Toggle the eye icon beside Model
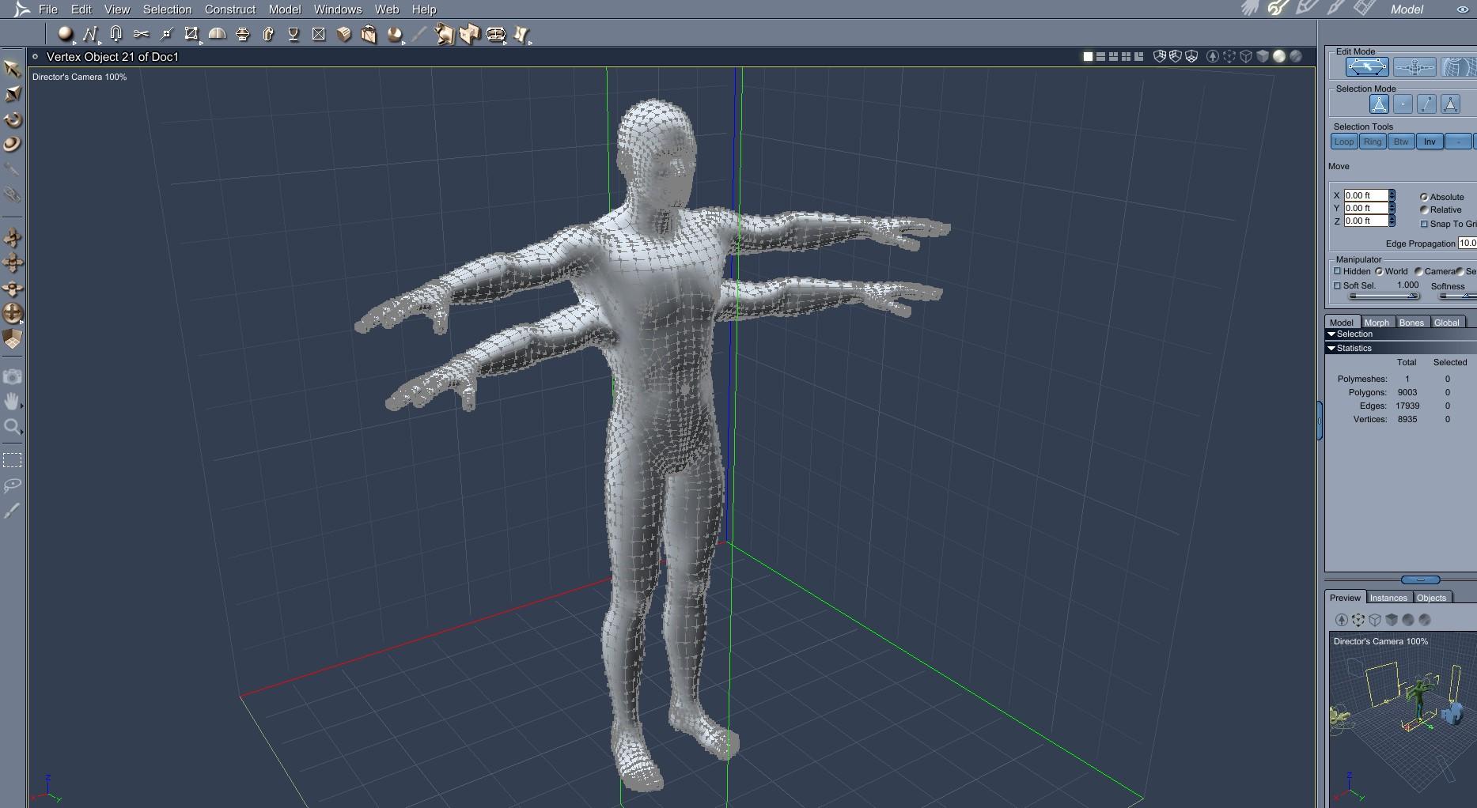This screenshot has width=1477, height=808. click(1463, 9)
